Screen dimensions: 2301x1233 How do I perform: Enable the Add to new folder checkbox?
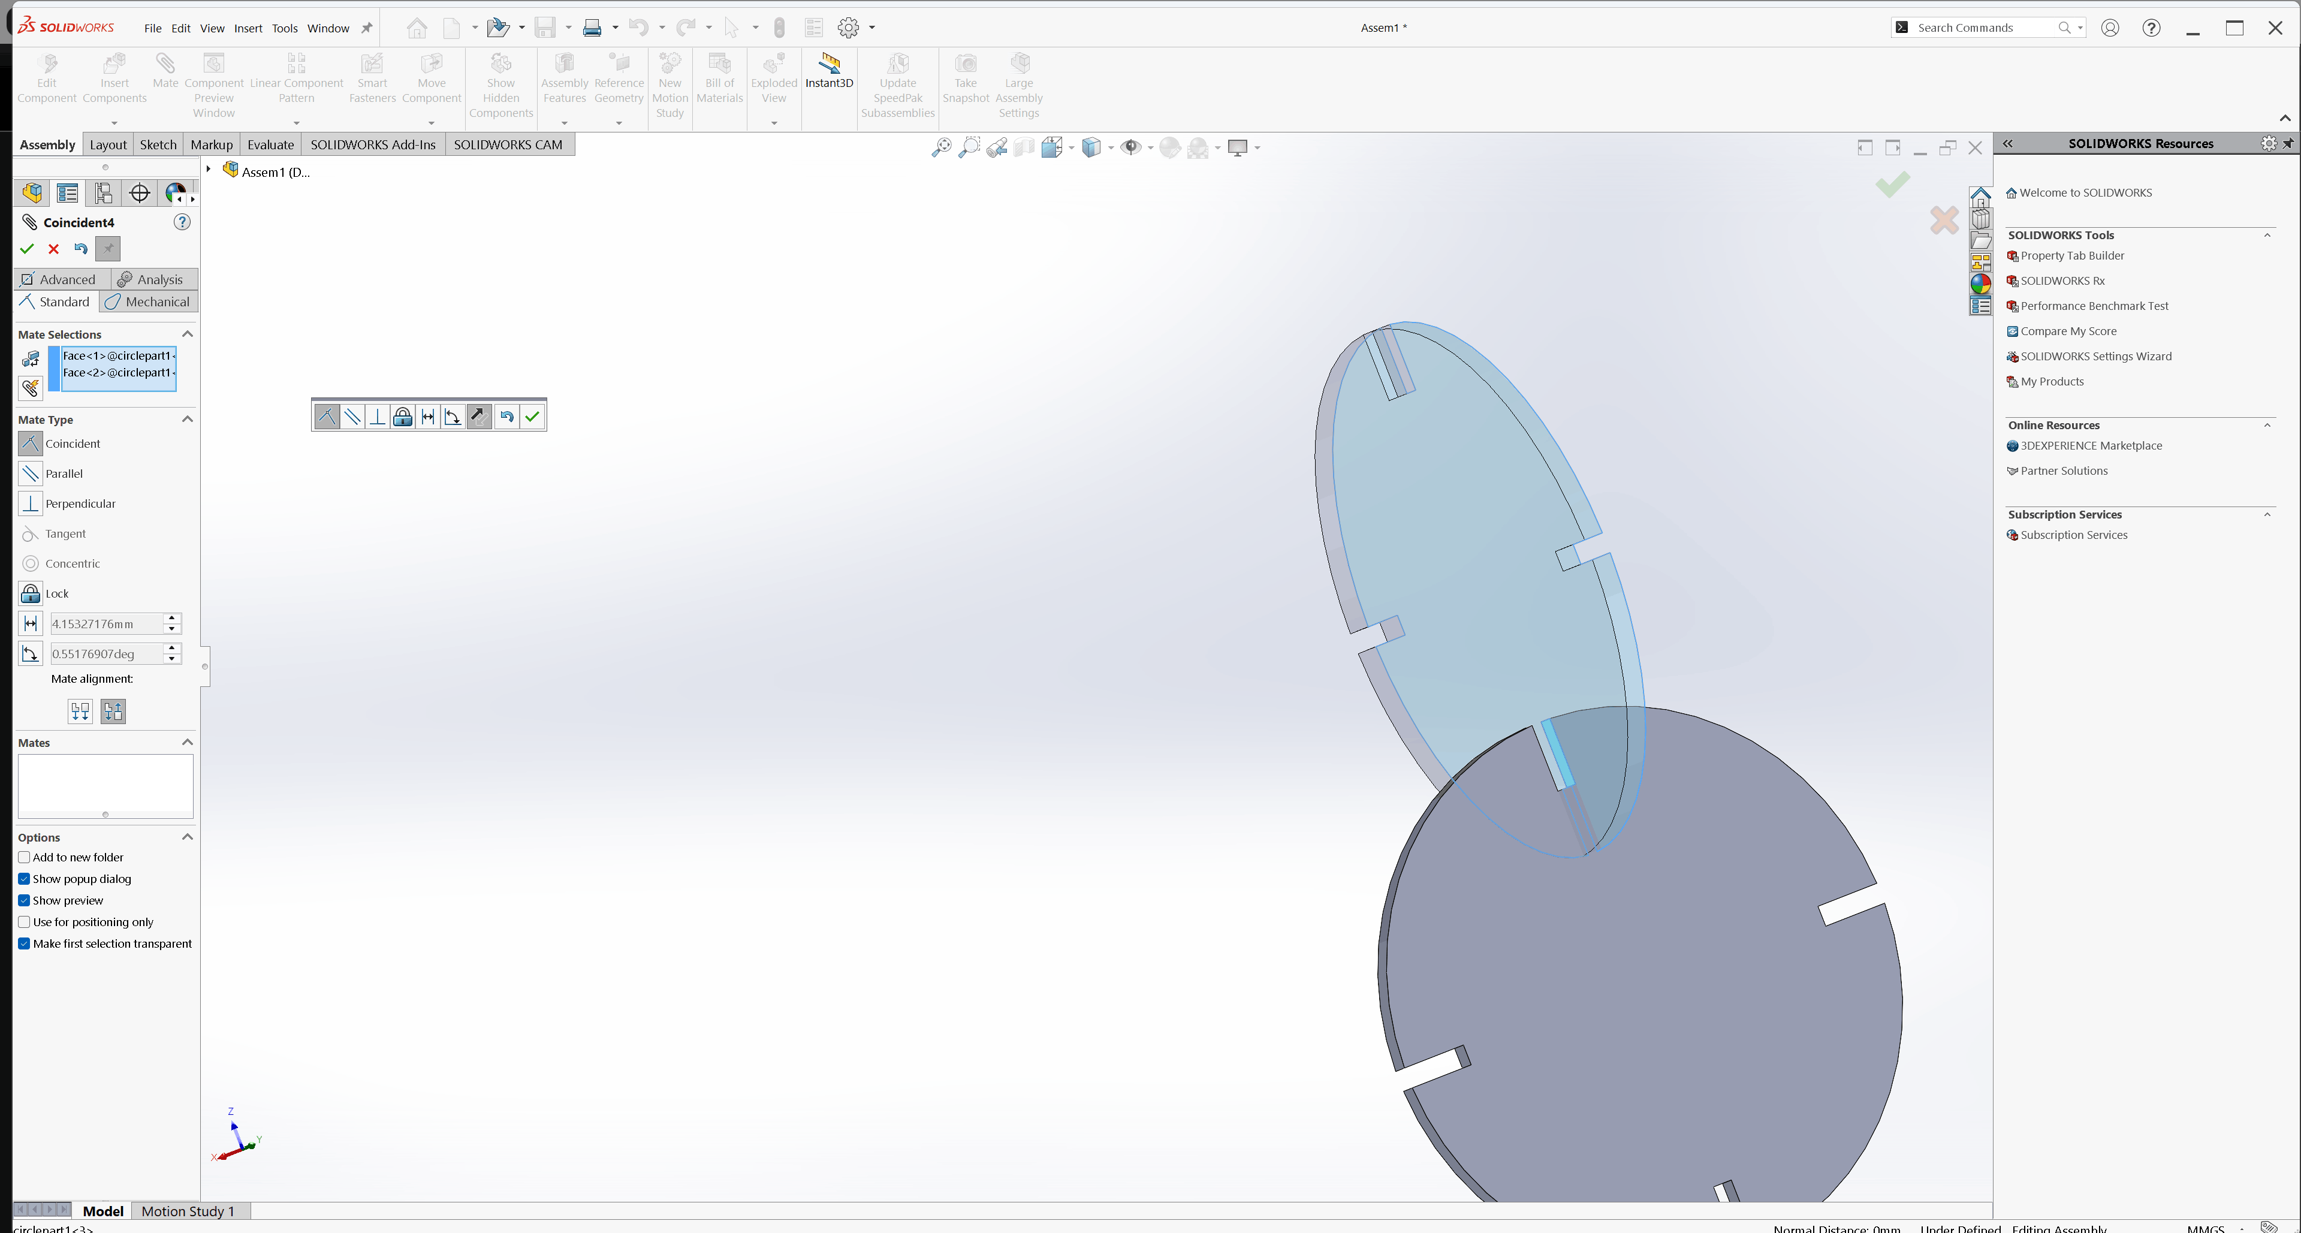pyautogui.click(x=24, y=857)
